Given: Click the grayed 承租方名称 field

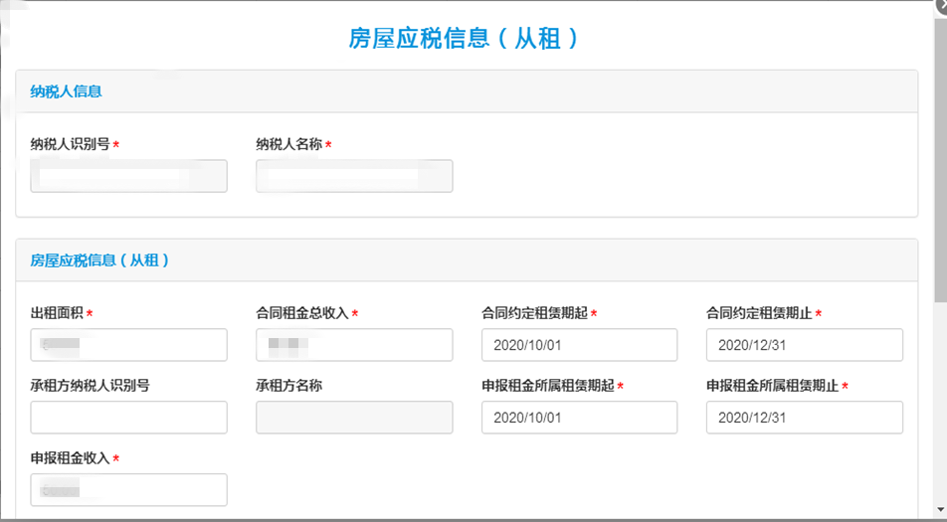Looking at the screenshot, I should tap(354, 418).
